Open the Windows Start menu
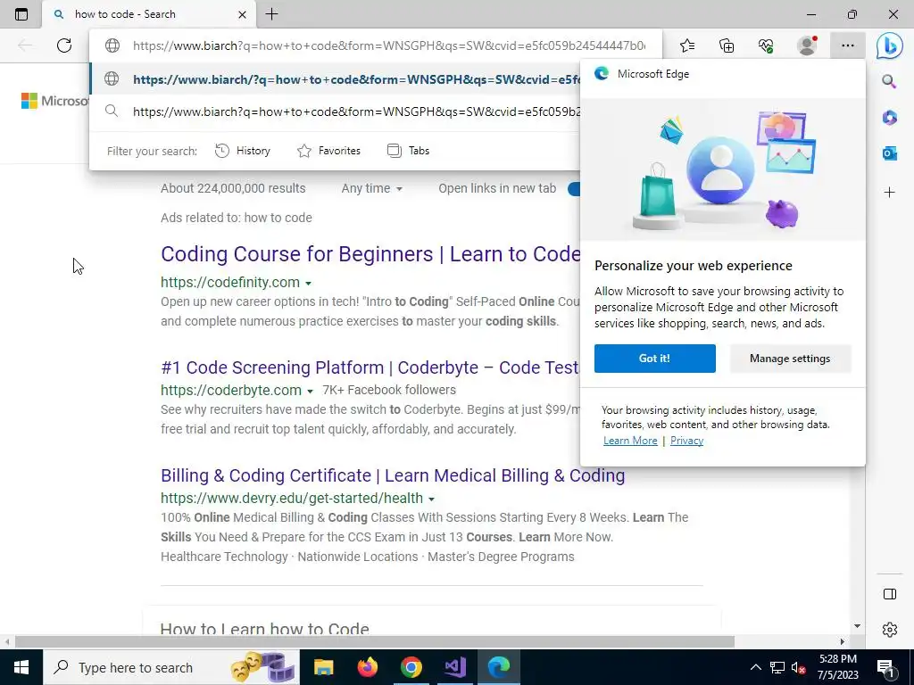The width and height of the screenshot is (914, 685). click(x=21, y=667)
